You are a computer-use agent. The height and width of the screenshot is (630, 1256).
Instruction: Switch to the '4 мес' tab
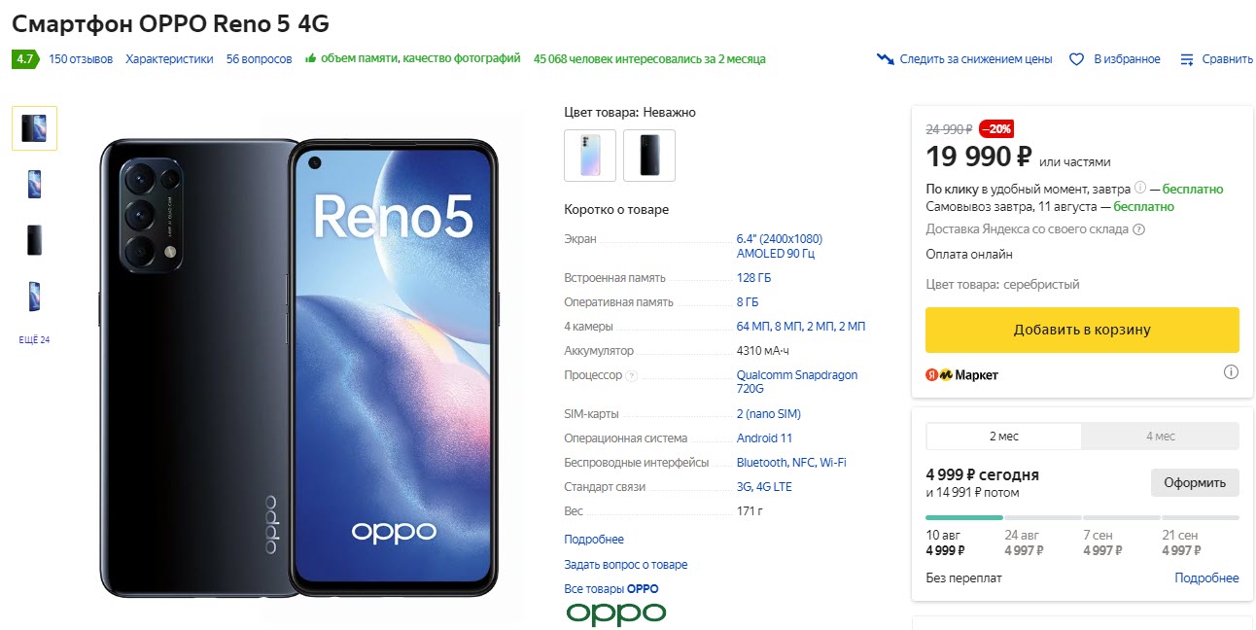pyautogui.click(x=1159, y=436)
